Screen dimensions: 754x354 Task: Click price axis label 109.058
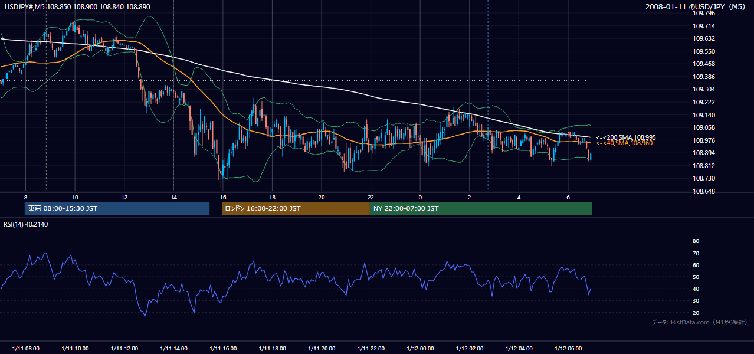[x=704, y=127]
